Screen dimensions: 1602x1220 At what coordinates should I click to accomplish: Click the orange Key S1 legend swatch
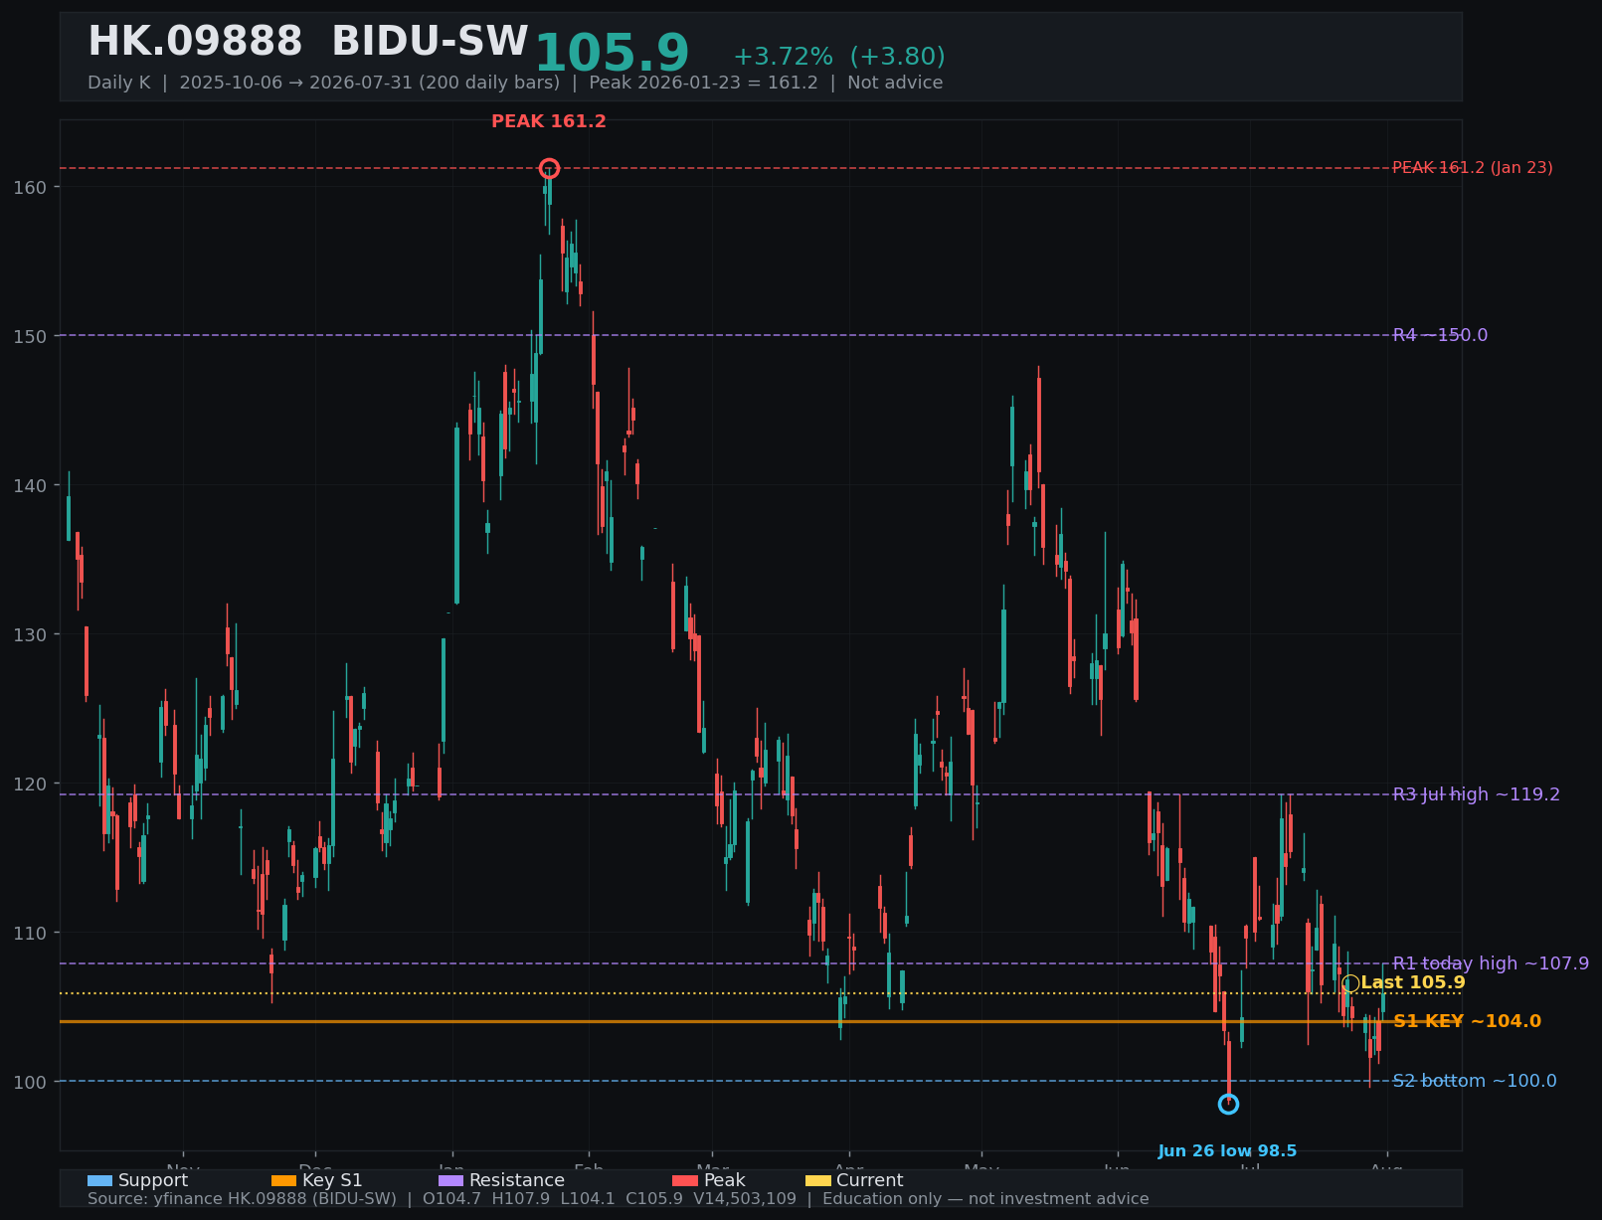tap(283, 1180)
